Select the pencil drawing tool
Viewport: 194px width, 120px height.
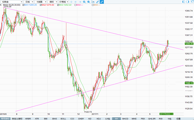pyautogui.click(x=97, y=2)
